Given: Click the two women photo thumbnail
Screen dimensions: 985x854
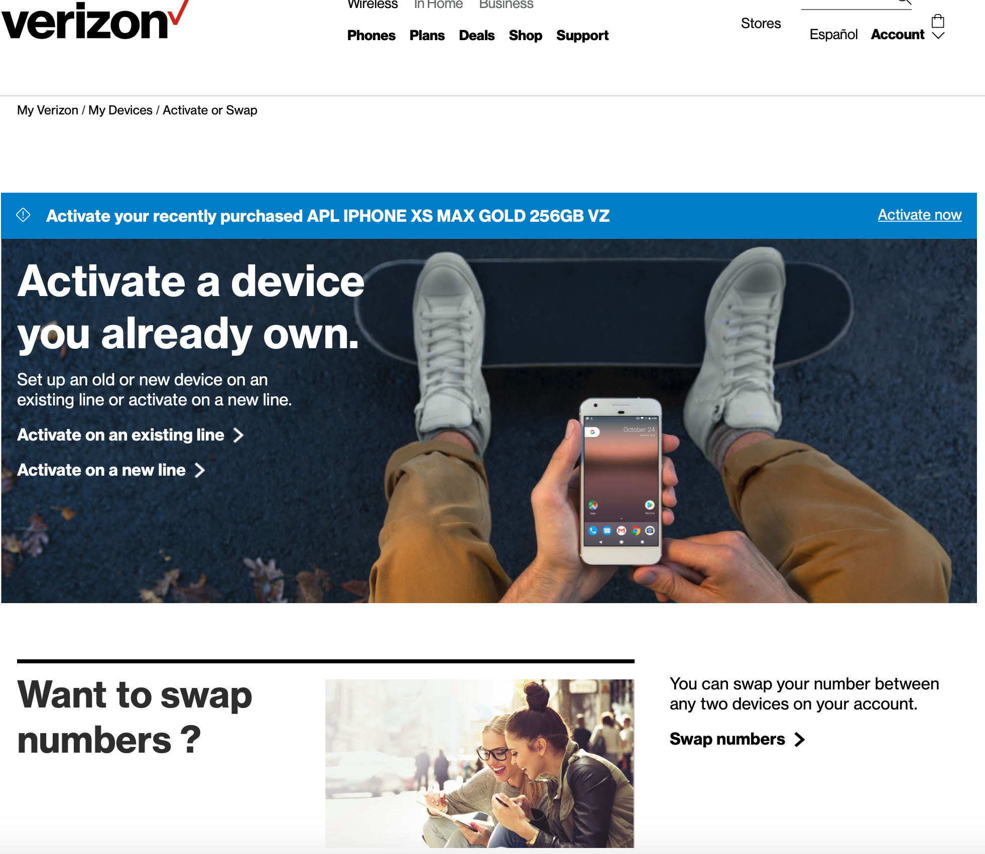Looking at the screenshot, I should (x=479, y=764).
